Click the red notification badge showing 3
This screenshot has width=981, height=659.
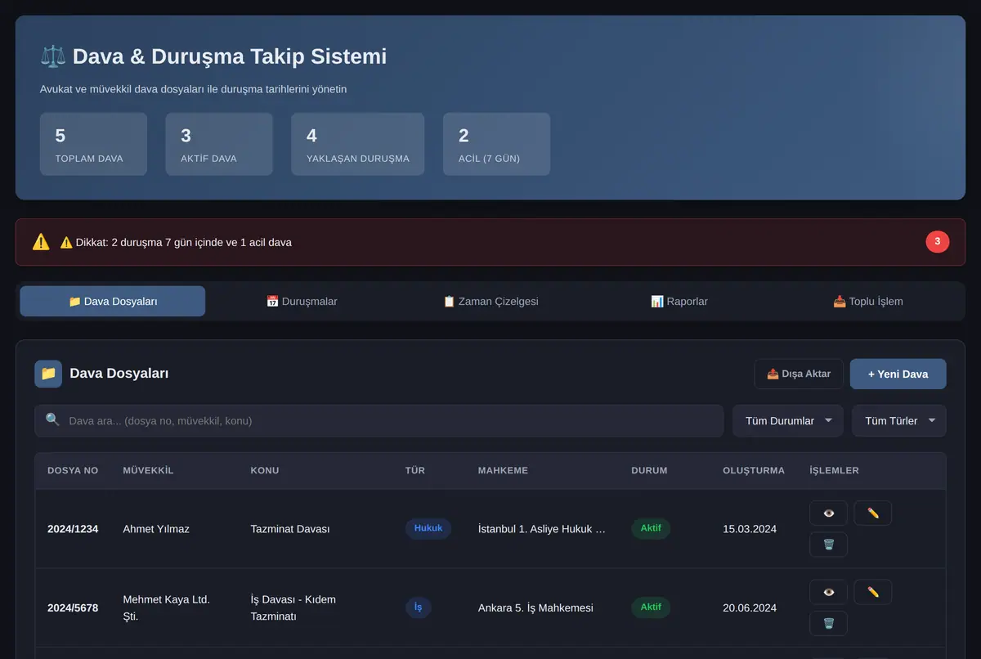coord(938,242)
